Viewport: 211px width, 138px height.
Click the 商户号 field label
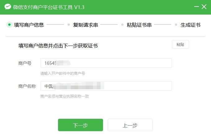[25, 63]
